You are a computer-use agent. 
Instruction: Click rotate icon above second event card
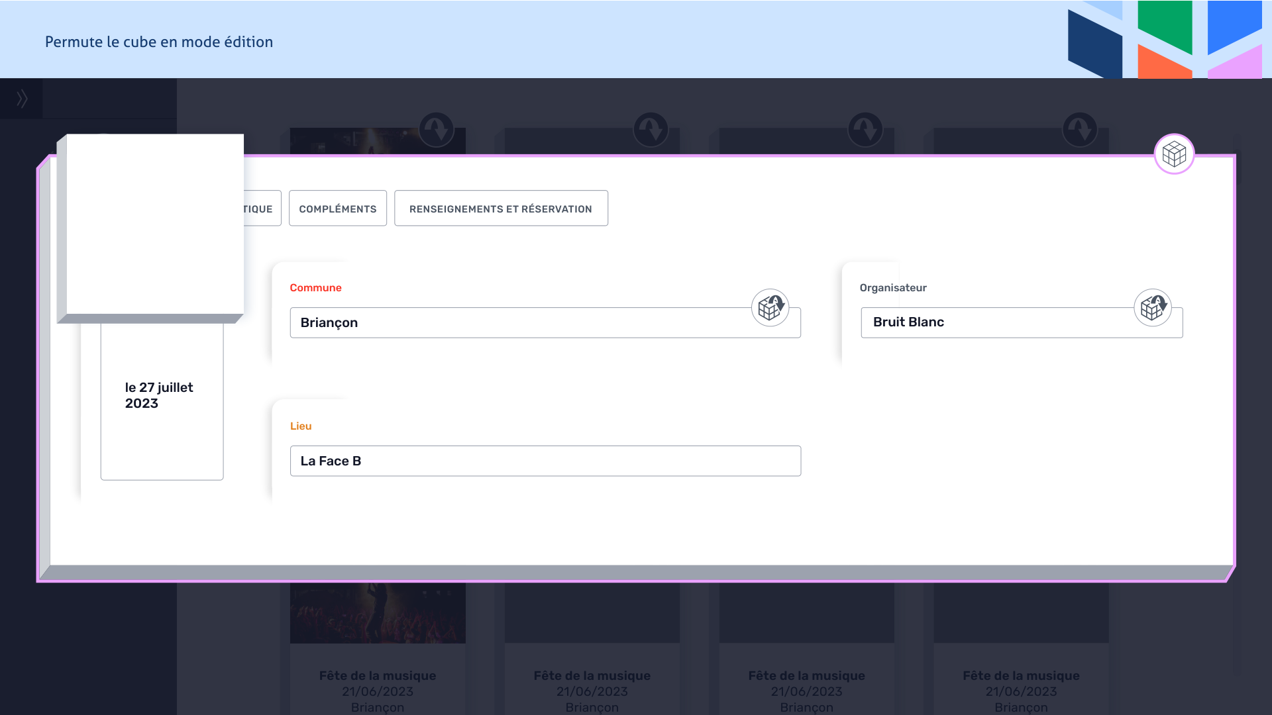(651, 129)
